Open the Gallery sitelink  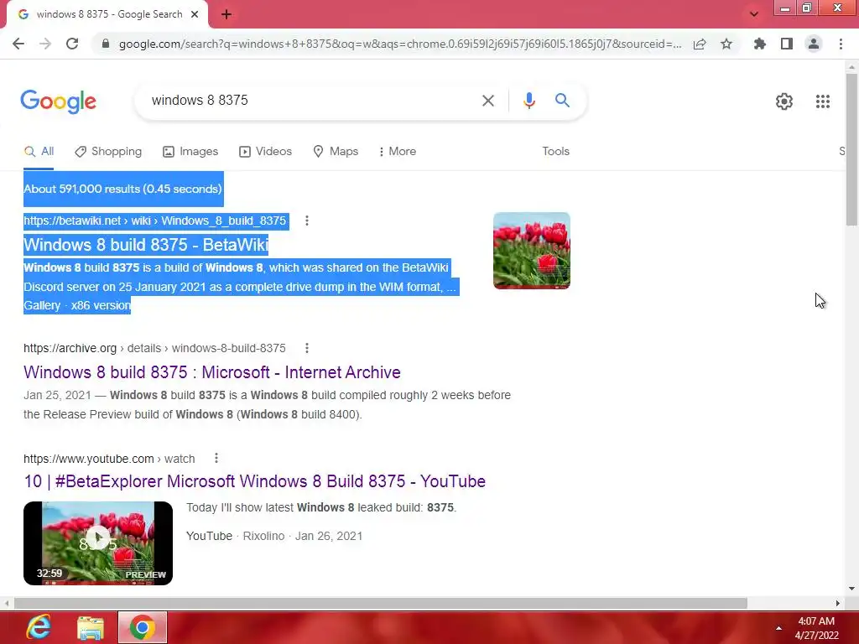click(42, 305)
